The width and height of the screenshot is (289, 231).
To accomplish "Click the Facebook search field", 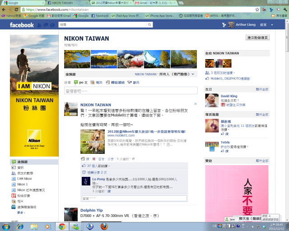I will [x=103, y=25].
